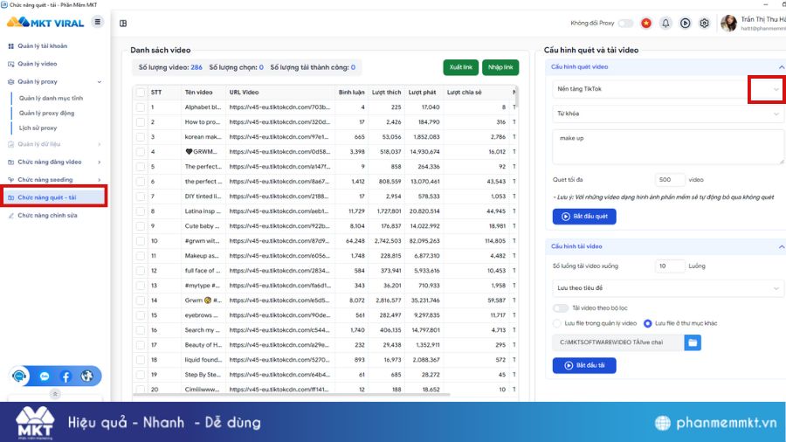Collapse the bottom-left contact bar with the up chevron

tap(55, 394)
